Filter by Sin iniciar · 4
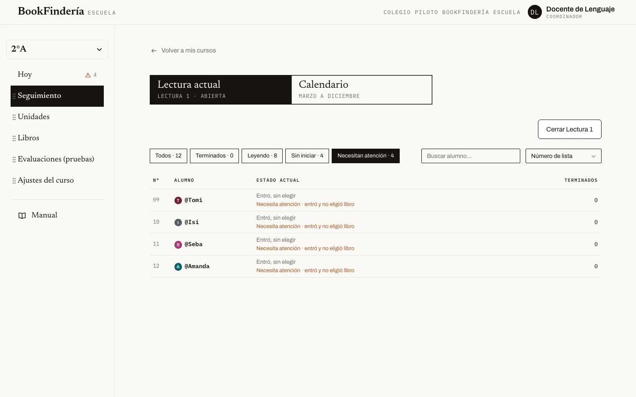 point(307,156)
